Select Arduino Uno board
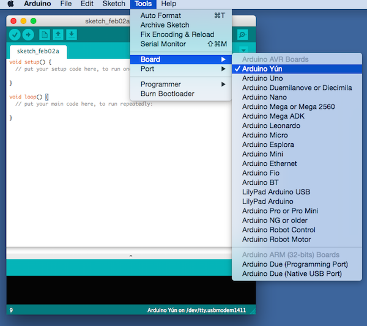Screen dimensions: 367x326 (x=297, y=78)
